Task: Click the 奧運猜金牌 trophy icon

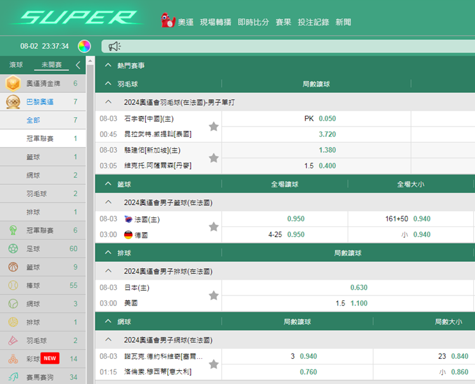Action: (x=13, y=84)
